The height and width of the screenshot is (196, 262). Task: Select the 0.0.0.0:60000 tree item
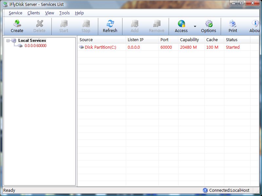pos(35,46)
